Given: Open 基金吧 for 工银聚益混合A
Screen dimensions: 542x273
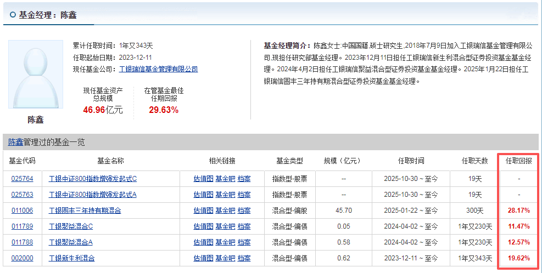Looking at the screenshot, I should (225, 242).
